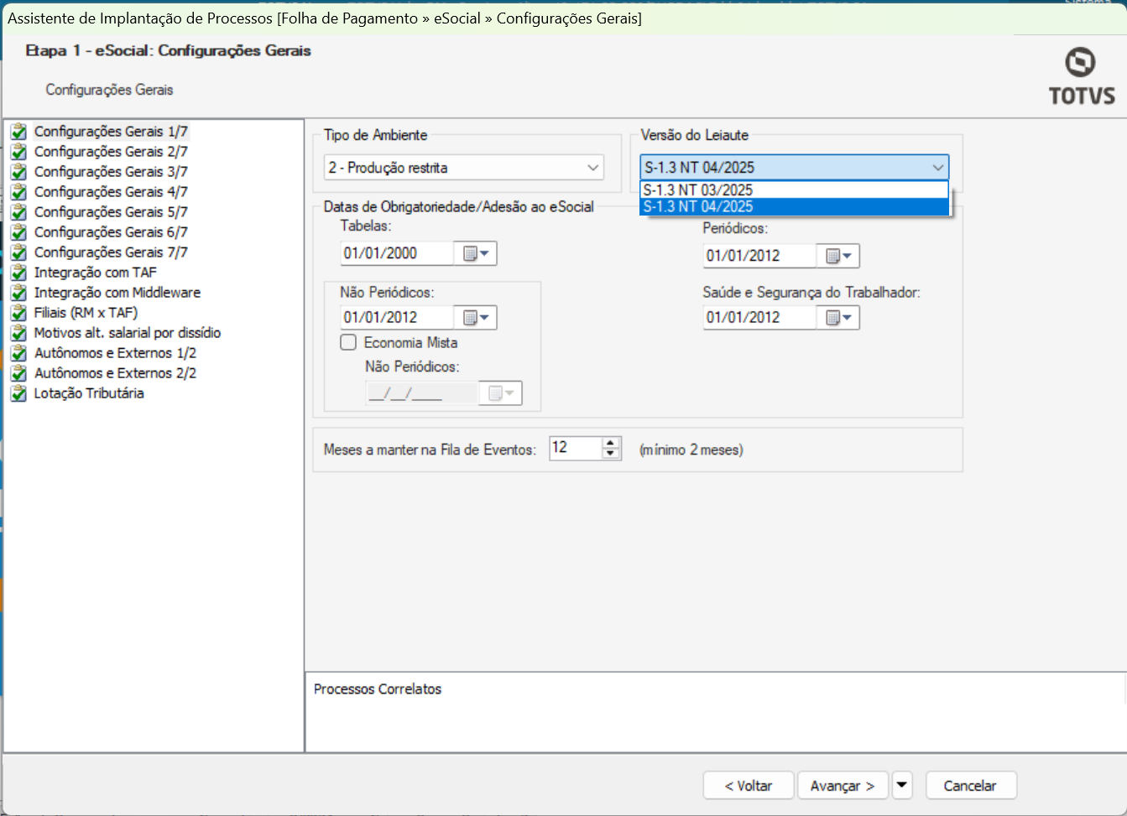Screen dimensions: 1127x816
Task: Click the Voltar button
Action: click(749, 786)
